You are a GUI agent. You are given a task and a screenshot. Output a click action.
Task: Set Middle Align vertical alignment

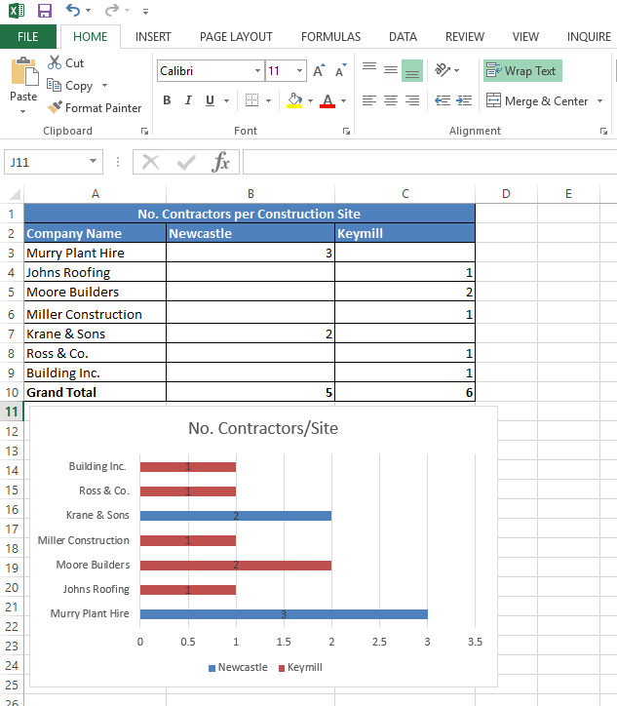point(391,70)
